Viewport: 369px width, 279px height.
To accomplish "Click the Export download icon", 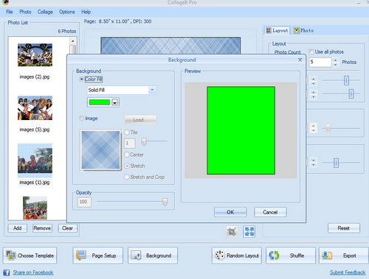I will click(327, 255).
